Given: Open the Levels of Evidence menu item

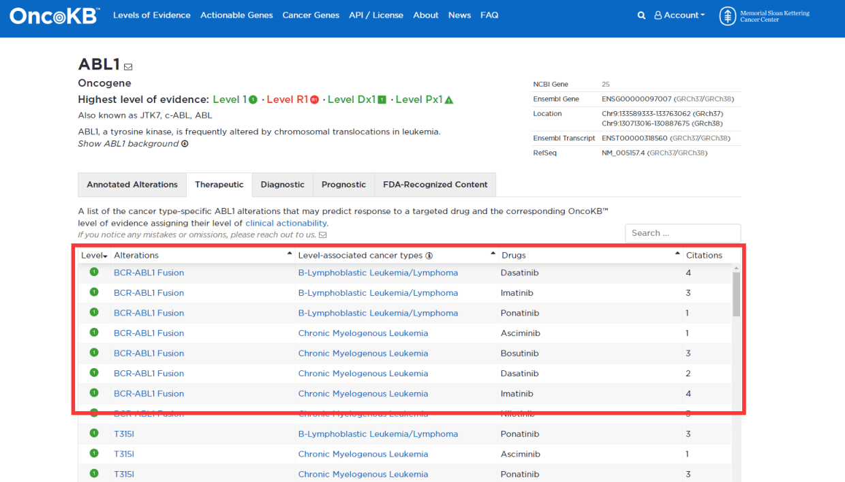Looking at the screenshot, I should coord(152,15).
